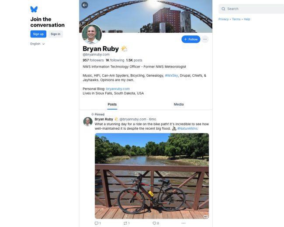This screenshot has width=284, height=227.
Task: Open the Privacy link
Action: (223, 19)
